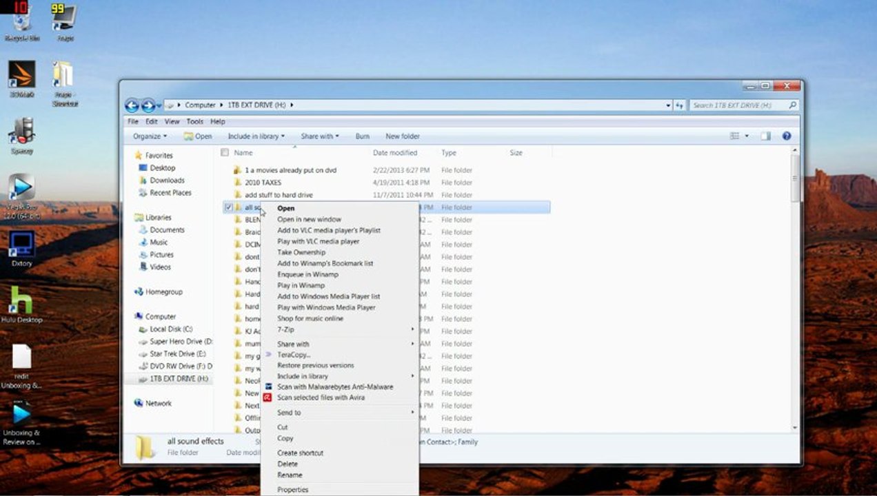Choose Scan selected files with Avira
The width and height of the screenshot is (877, 496).
tap(321, 397)
